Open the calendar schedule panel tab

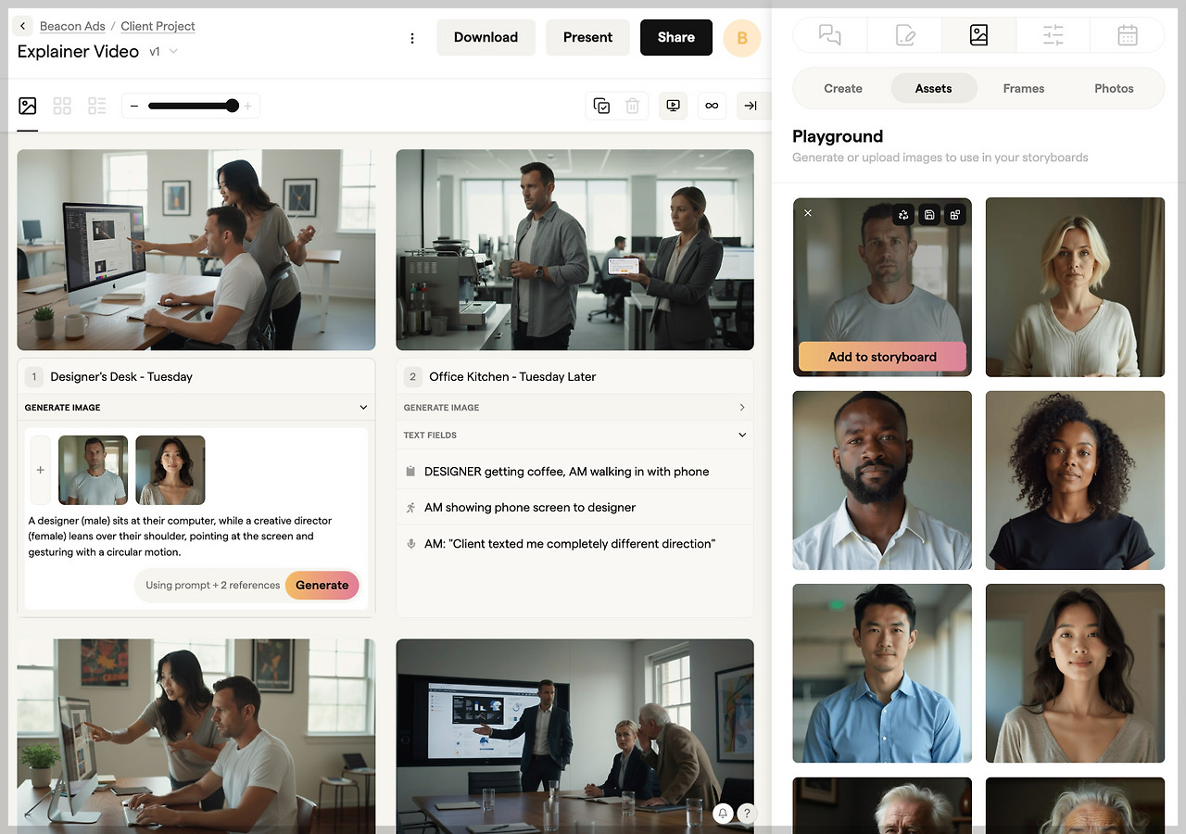click(1128, 35)
